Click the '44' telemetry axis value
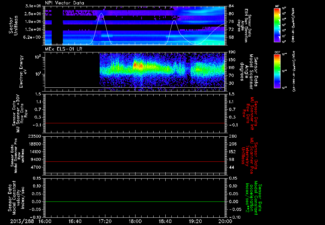The width and height of the screenshot is (325, 225). click(231, 167)
